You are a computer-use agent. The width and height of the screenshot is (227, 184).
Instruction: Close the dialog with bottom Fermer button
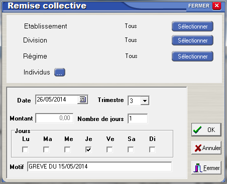[206, 168]
